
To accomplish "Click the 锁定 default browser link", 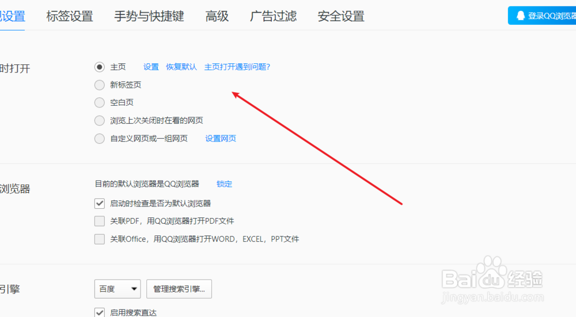I will (x=224, y=184).
